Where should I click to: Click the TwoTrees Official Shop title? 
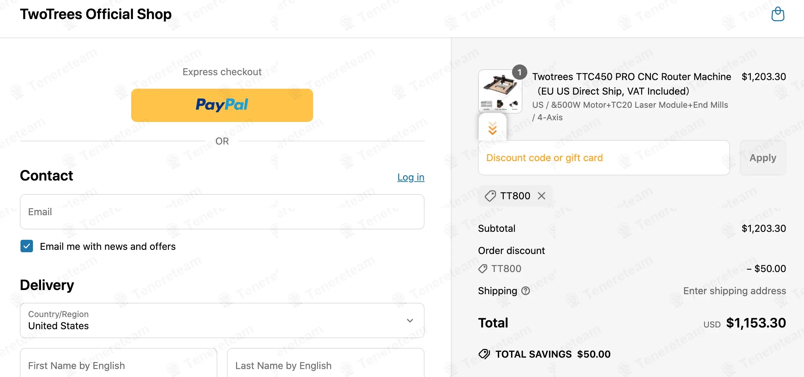96,14
